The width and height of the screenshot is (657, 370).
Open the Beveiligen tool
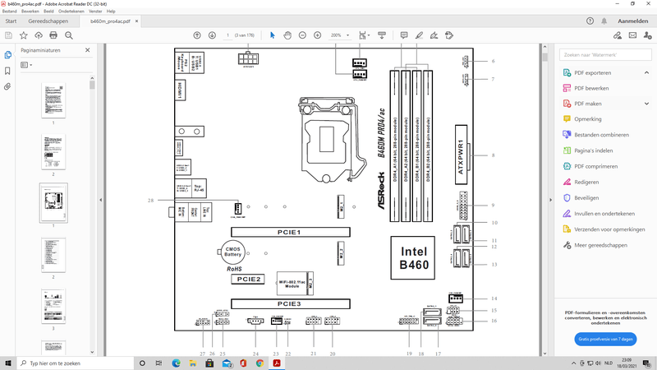[586, 198]
